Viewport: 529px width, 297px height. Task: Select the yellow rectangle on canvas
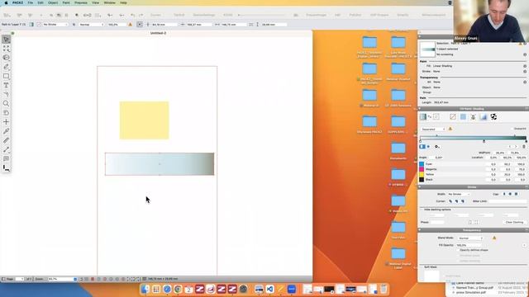click(x=144, y=120)
